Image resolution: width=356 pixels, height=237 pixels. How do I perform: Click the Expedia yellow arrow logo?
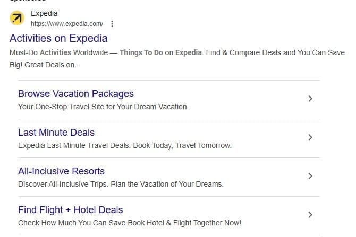point(18,19)
